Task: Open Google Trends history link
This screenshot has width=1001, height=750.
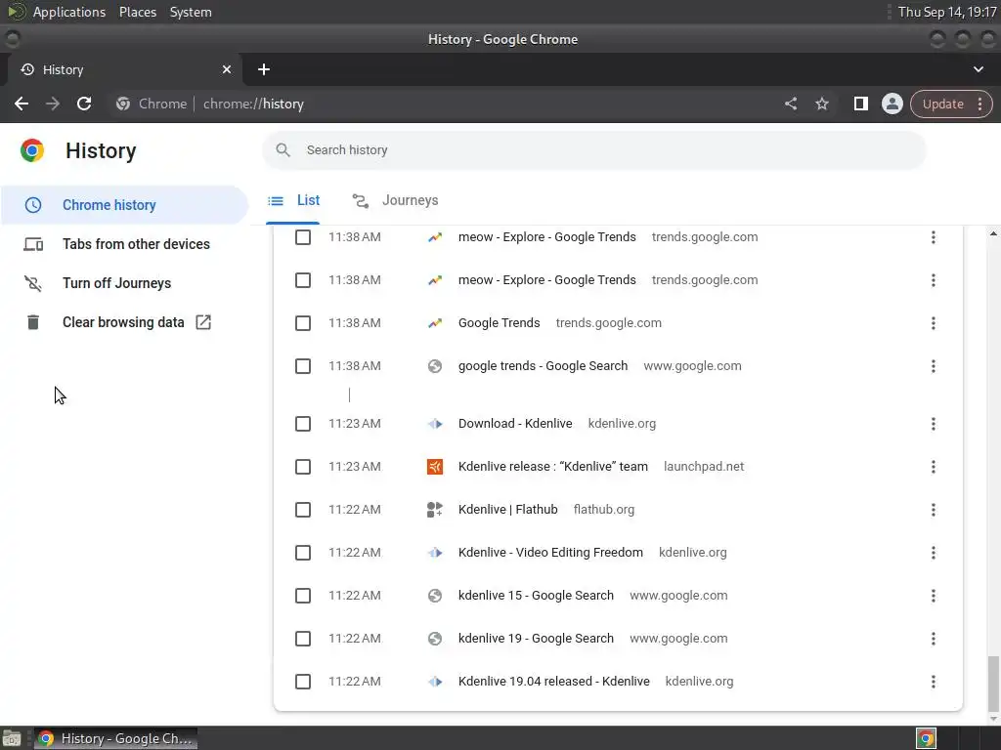Action: [499, 323]
